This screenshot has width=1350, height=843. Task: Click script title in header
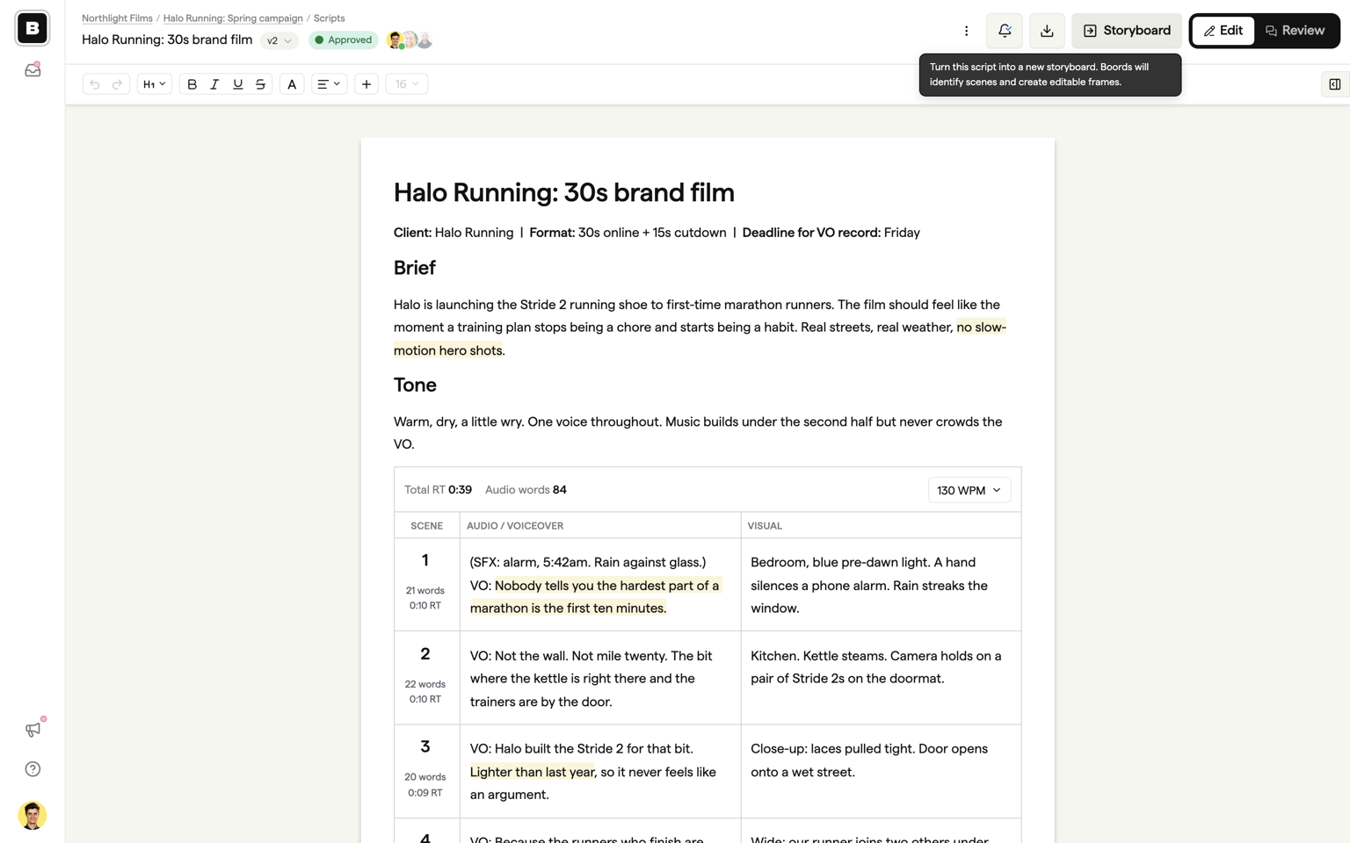167,40
